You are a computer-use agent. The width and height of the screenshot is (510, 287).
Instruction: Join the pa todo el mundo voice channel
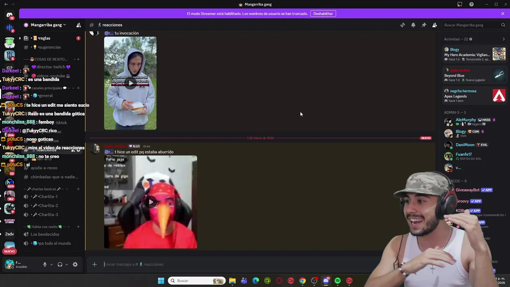(52, 243)
